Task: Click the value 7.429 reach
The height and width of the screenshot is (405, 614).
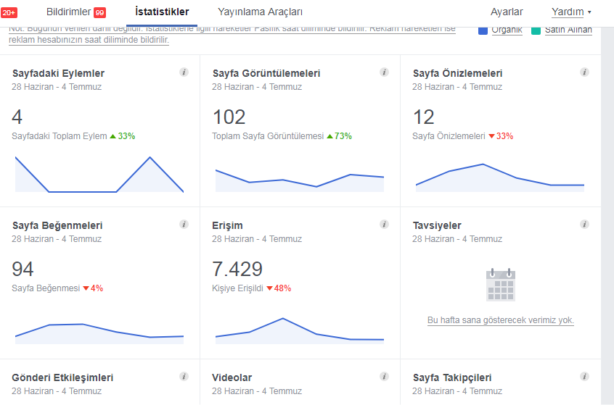Action: (237, 270)
